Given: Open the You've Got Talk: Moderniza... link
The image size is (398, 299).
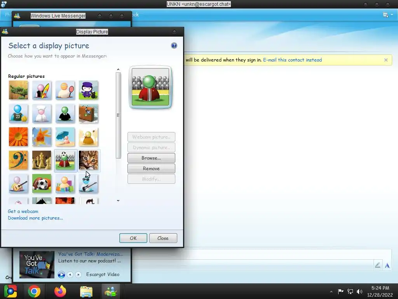Looking at the screenshot, I should click(90, 254).
